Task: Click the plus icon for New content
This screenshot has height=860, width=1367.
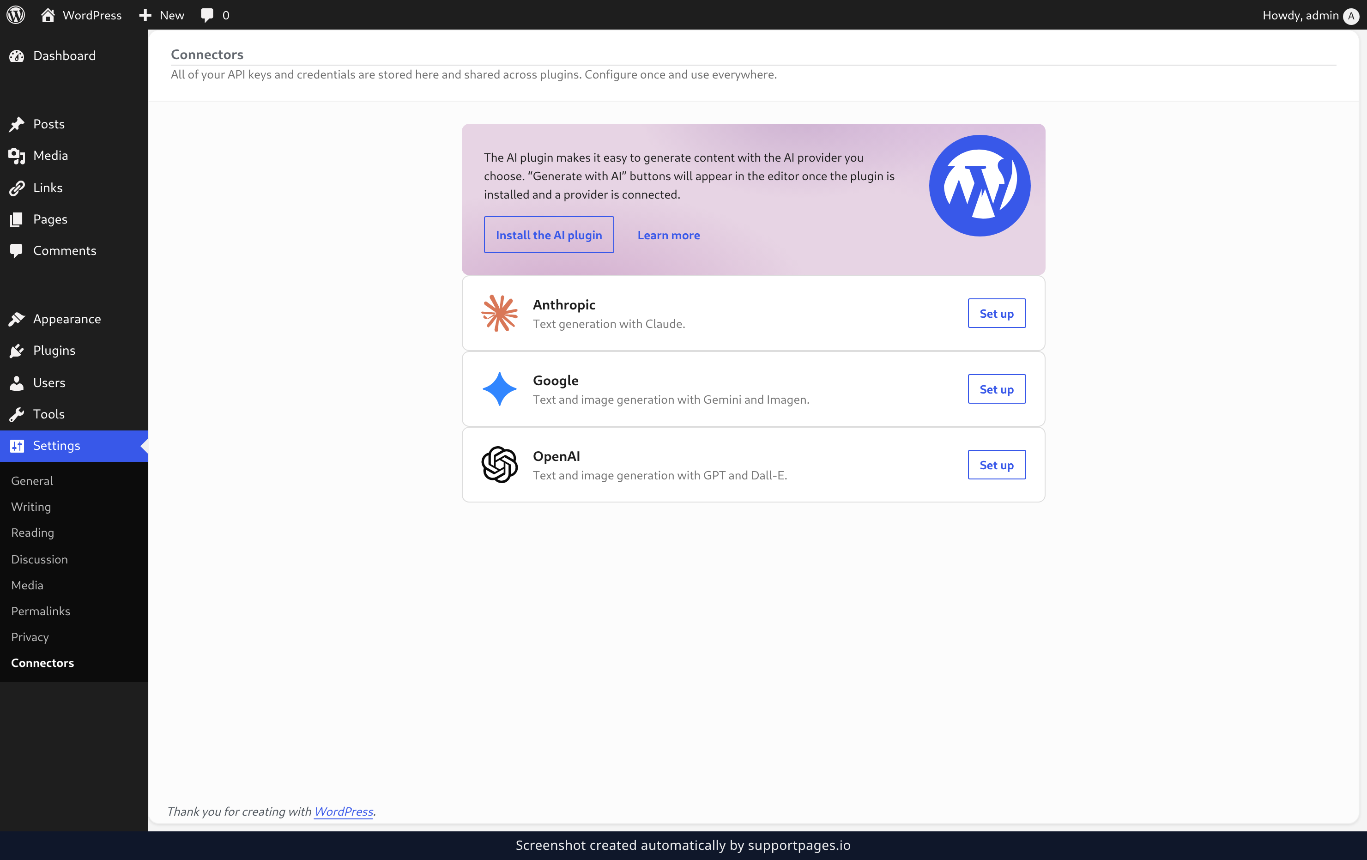Action: [145, 15]
